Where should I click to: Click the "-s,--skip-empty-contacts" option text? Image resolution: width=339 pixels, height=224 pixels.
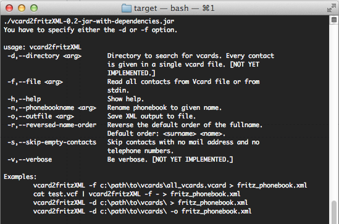52,142
